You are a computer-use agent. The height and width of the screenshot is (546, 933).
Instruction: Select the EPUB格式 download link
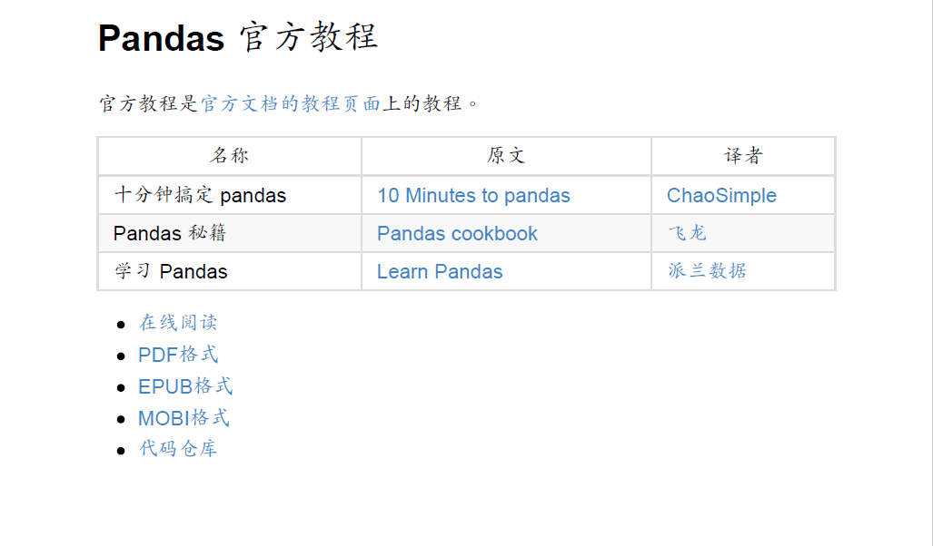(185, 386)
